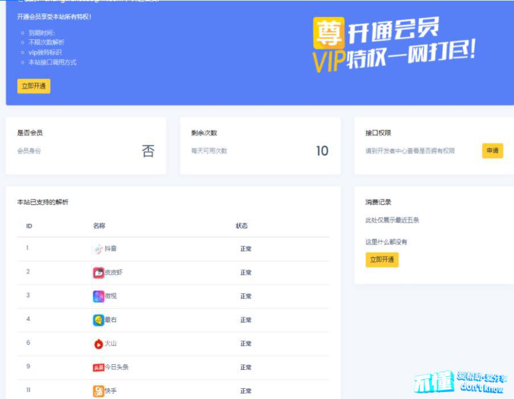Click 本站已支持的解析 heading
The image size is (514, 399).
[x=43, y=202]
